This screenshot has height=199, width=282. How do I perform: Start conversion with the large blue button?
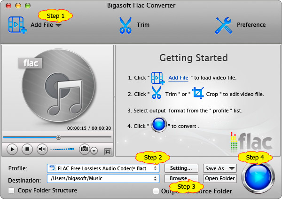coord(258,177)
